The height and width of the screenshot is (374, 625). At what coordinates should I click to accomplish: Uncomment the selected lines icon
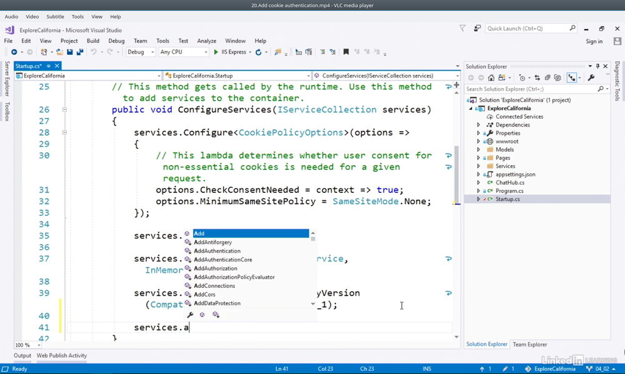[332, 52]
